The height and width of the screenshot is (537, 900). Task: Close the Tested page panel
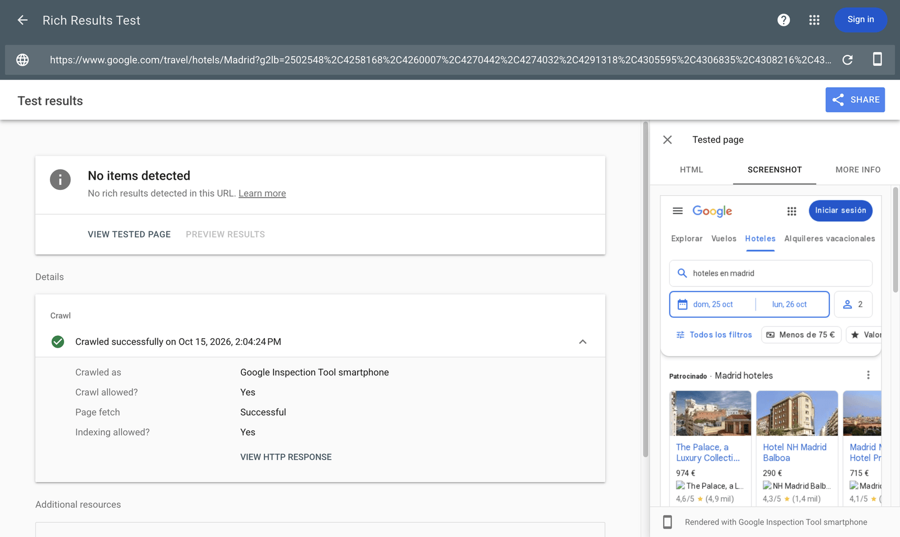pyautogui.click(x=667, y=140)
